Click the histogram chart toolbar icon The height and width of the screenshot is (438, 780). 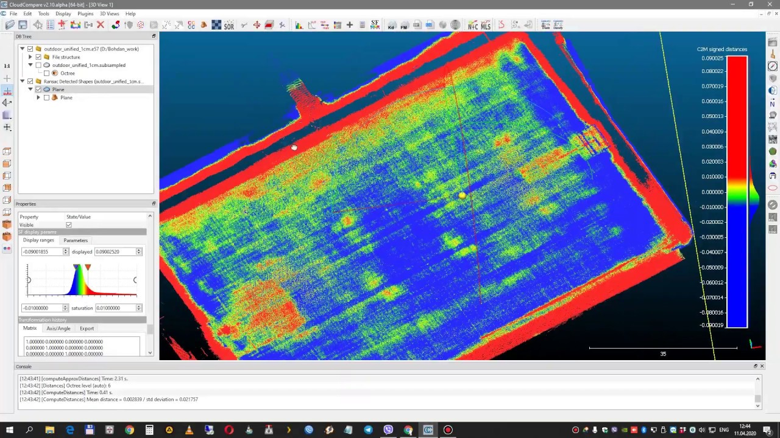[x=299, y=25]
